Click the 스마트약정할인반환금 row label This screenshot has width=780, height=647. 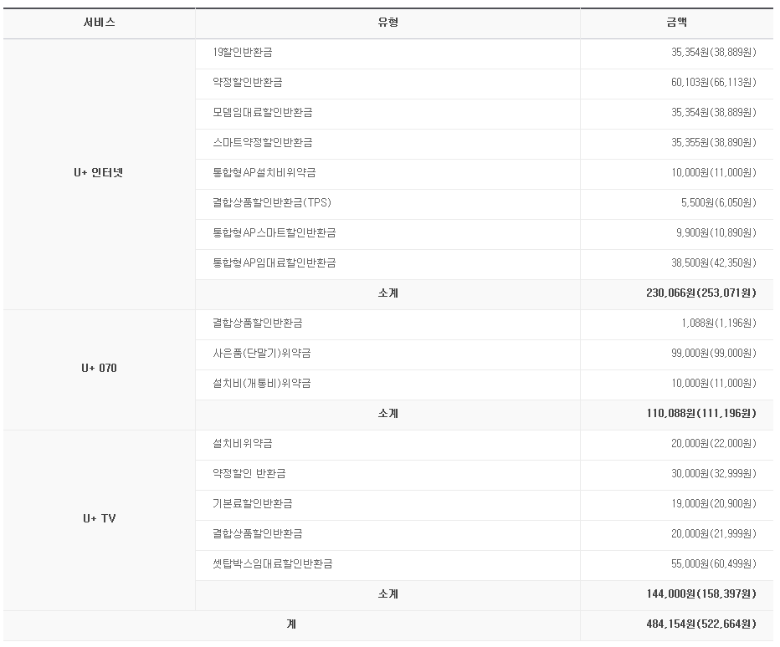pyautogui.click(x=262, y=143)
